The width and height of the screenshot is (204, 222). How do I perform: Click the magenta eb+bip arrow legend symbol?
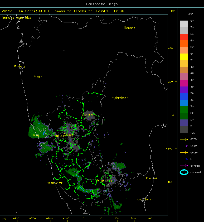click(184, 166)
